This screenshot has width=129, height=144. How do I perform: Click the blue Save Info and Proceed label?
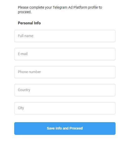pyautogui.click(x=65, y=128)
